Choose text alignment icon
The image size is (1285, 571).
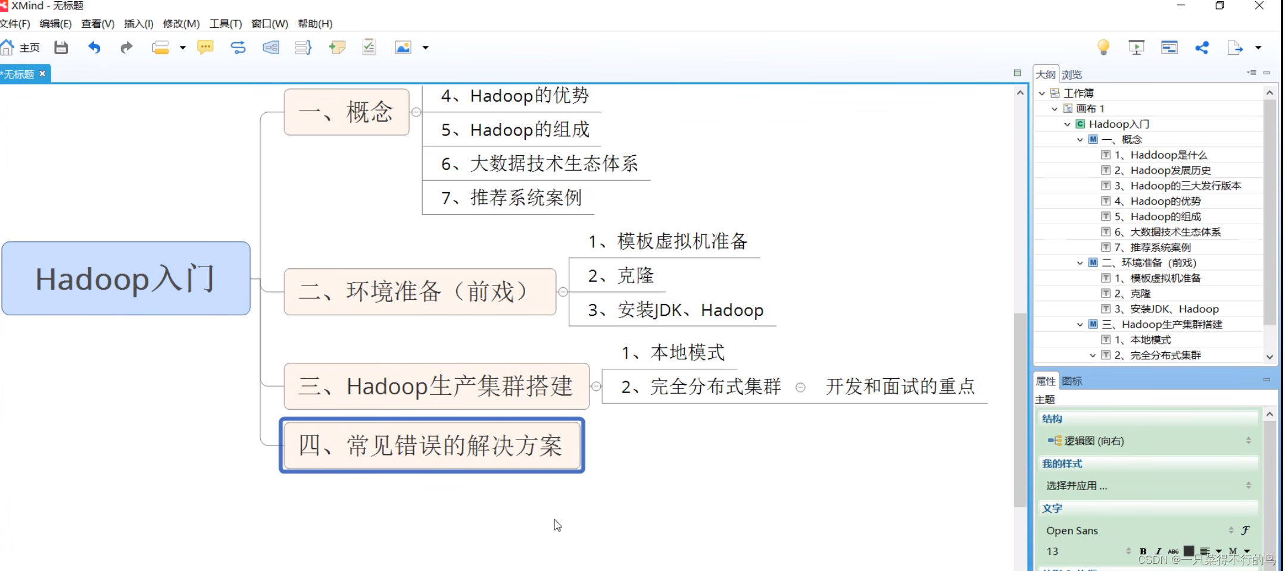(1205, 551)
